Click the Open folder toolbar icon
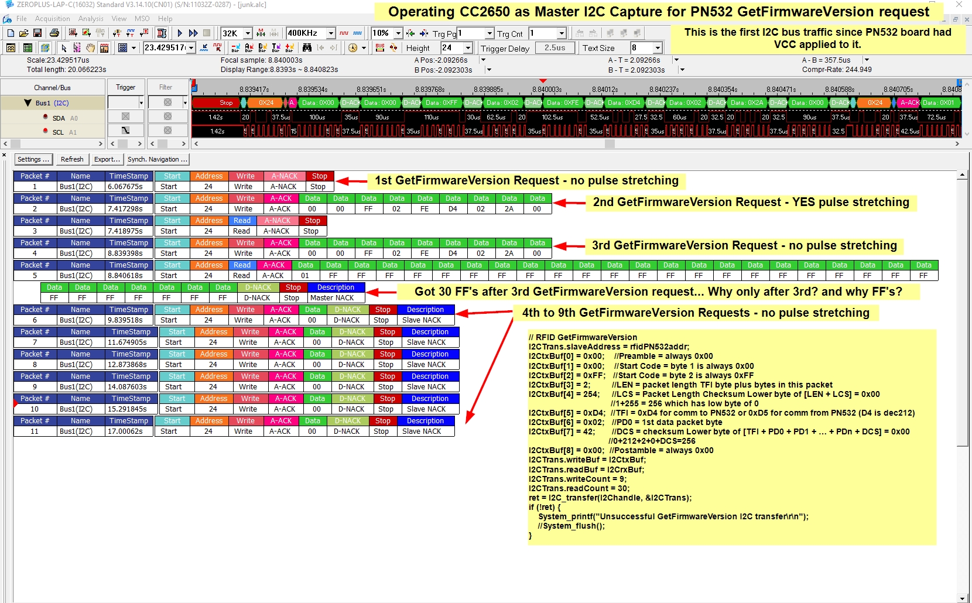 (x=23, y=33)
